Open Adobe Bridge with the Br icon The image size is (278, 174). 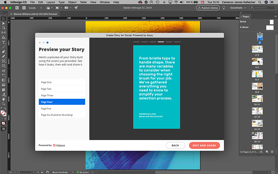tap(17, 8)
